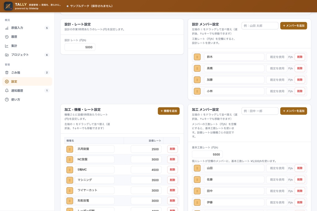Edit the rate field for 佐藤
317x211 pixels.
tap(276, 179)
